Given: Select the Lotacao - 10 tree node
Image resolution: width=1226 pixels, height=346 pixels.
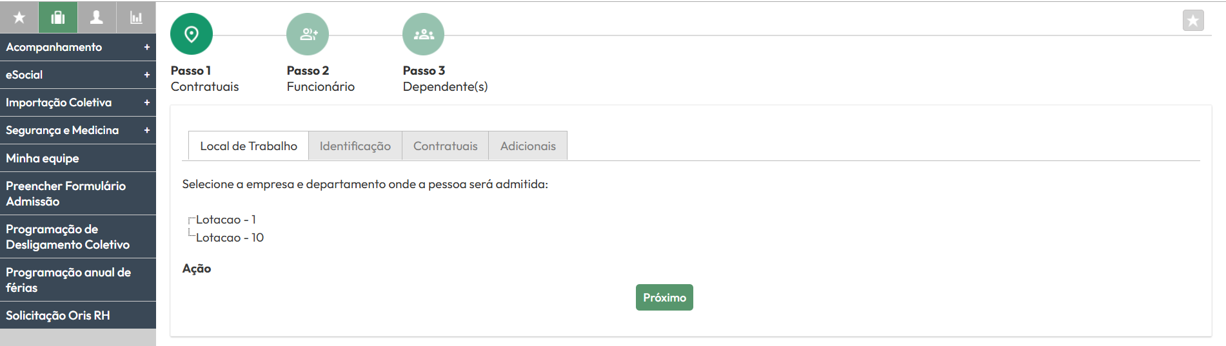Looking at the screenshot, I should (230, 238).
